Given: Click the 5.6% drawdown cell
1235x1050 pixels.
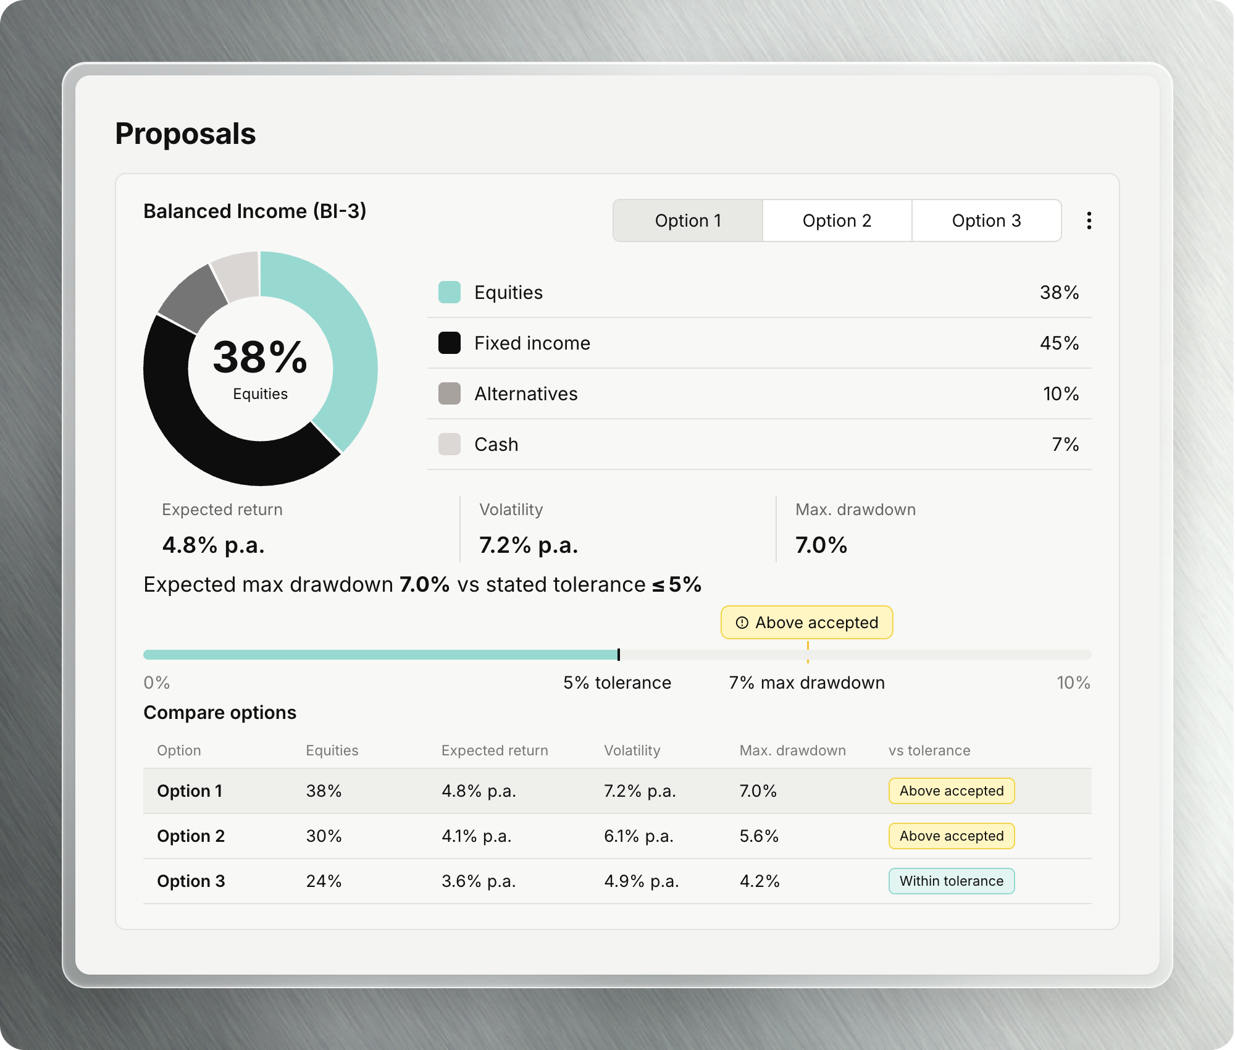Looking at the screenshot, I should point(759,836).
